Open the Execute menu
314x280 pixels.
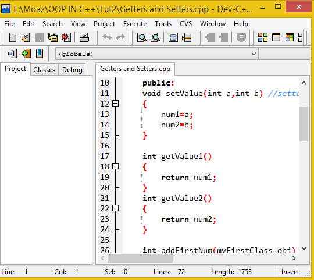[135, 24]
